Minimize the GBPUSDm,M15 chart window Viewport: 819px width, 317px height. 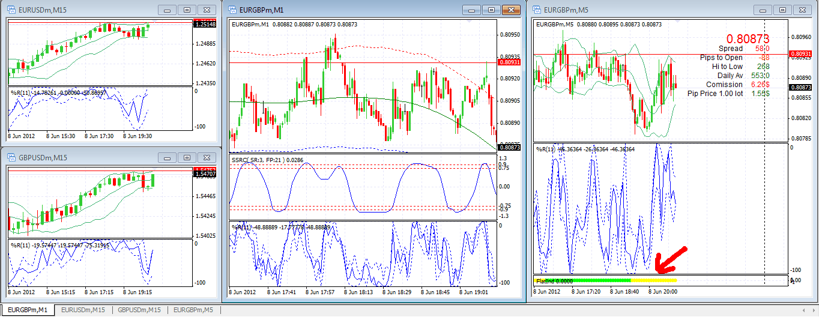click(x=167, y=157)
